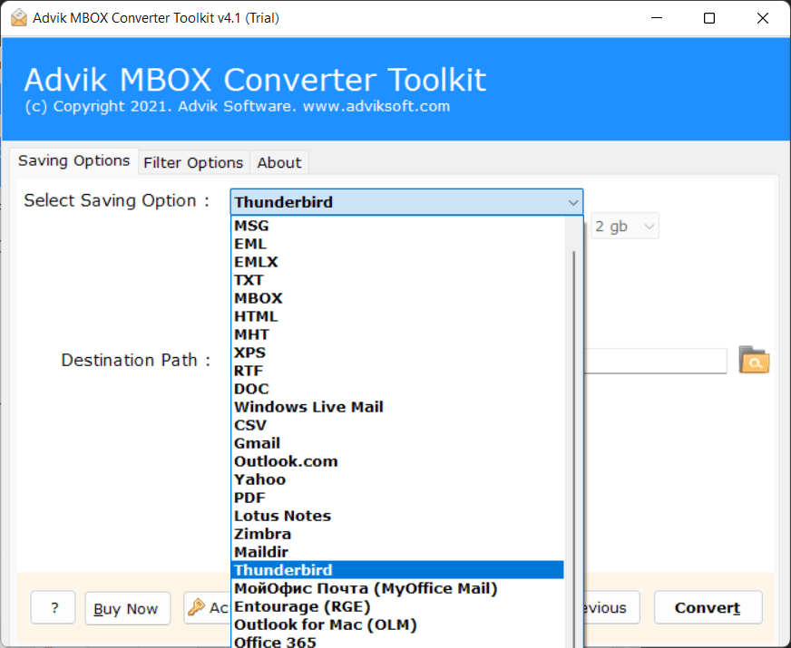This screenshot has height=648, width=791.
Task: Click inside the Destination Path field
Action: pyautogui.click(x=655, y=361)
